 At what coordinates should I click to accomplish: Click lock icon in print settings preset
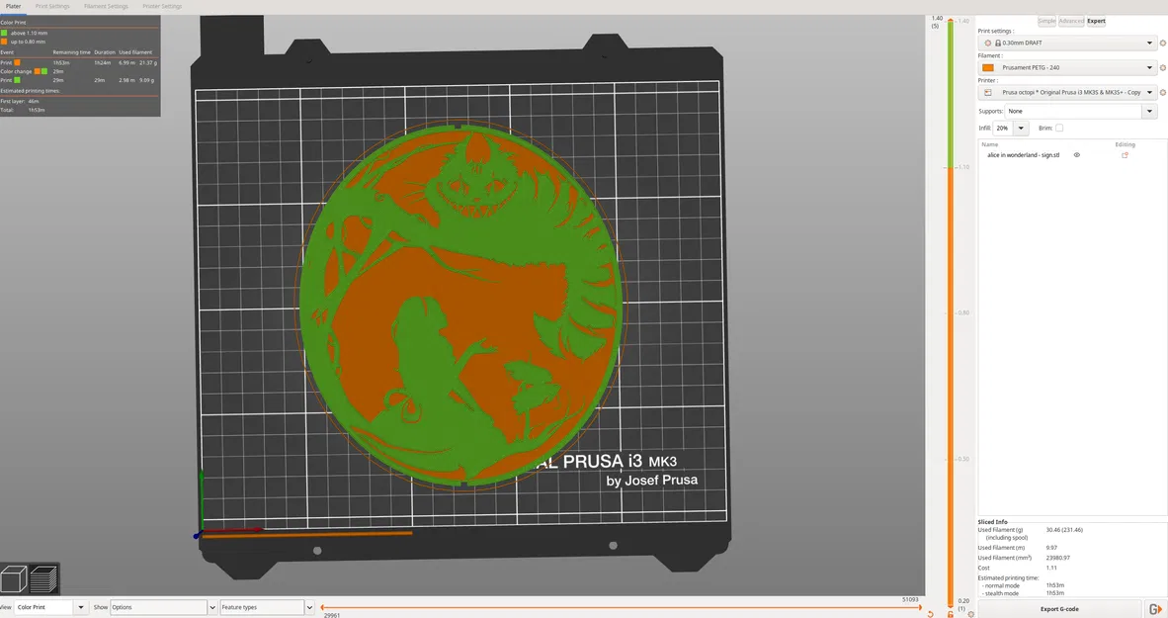pyautogui.click(x=998, y=44)
